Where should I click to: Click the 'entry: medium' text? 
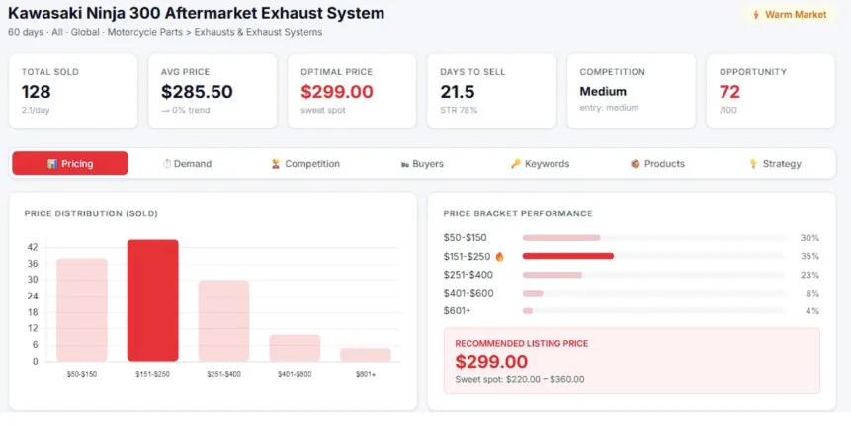click(609, 108)
